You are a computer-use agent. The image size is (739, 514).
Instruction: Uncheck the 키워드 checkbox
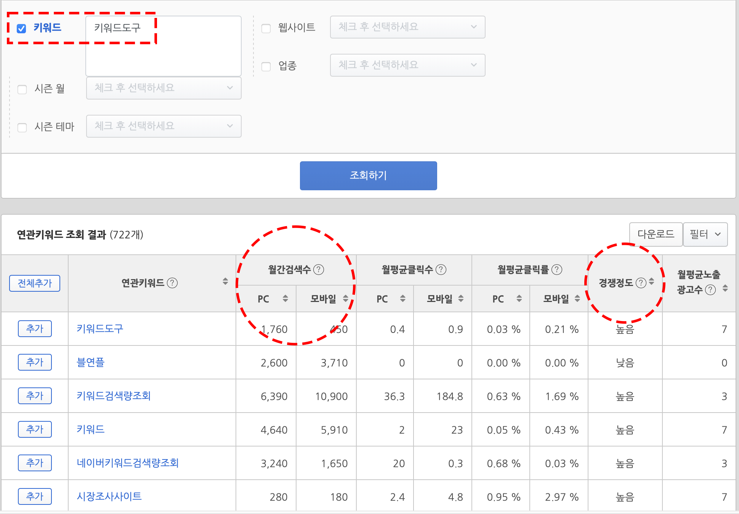coord(22,28)
